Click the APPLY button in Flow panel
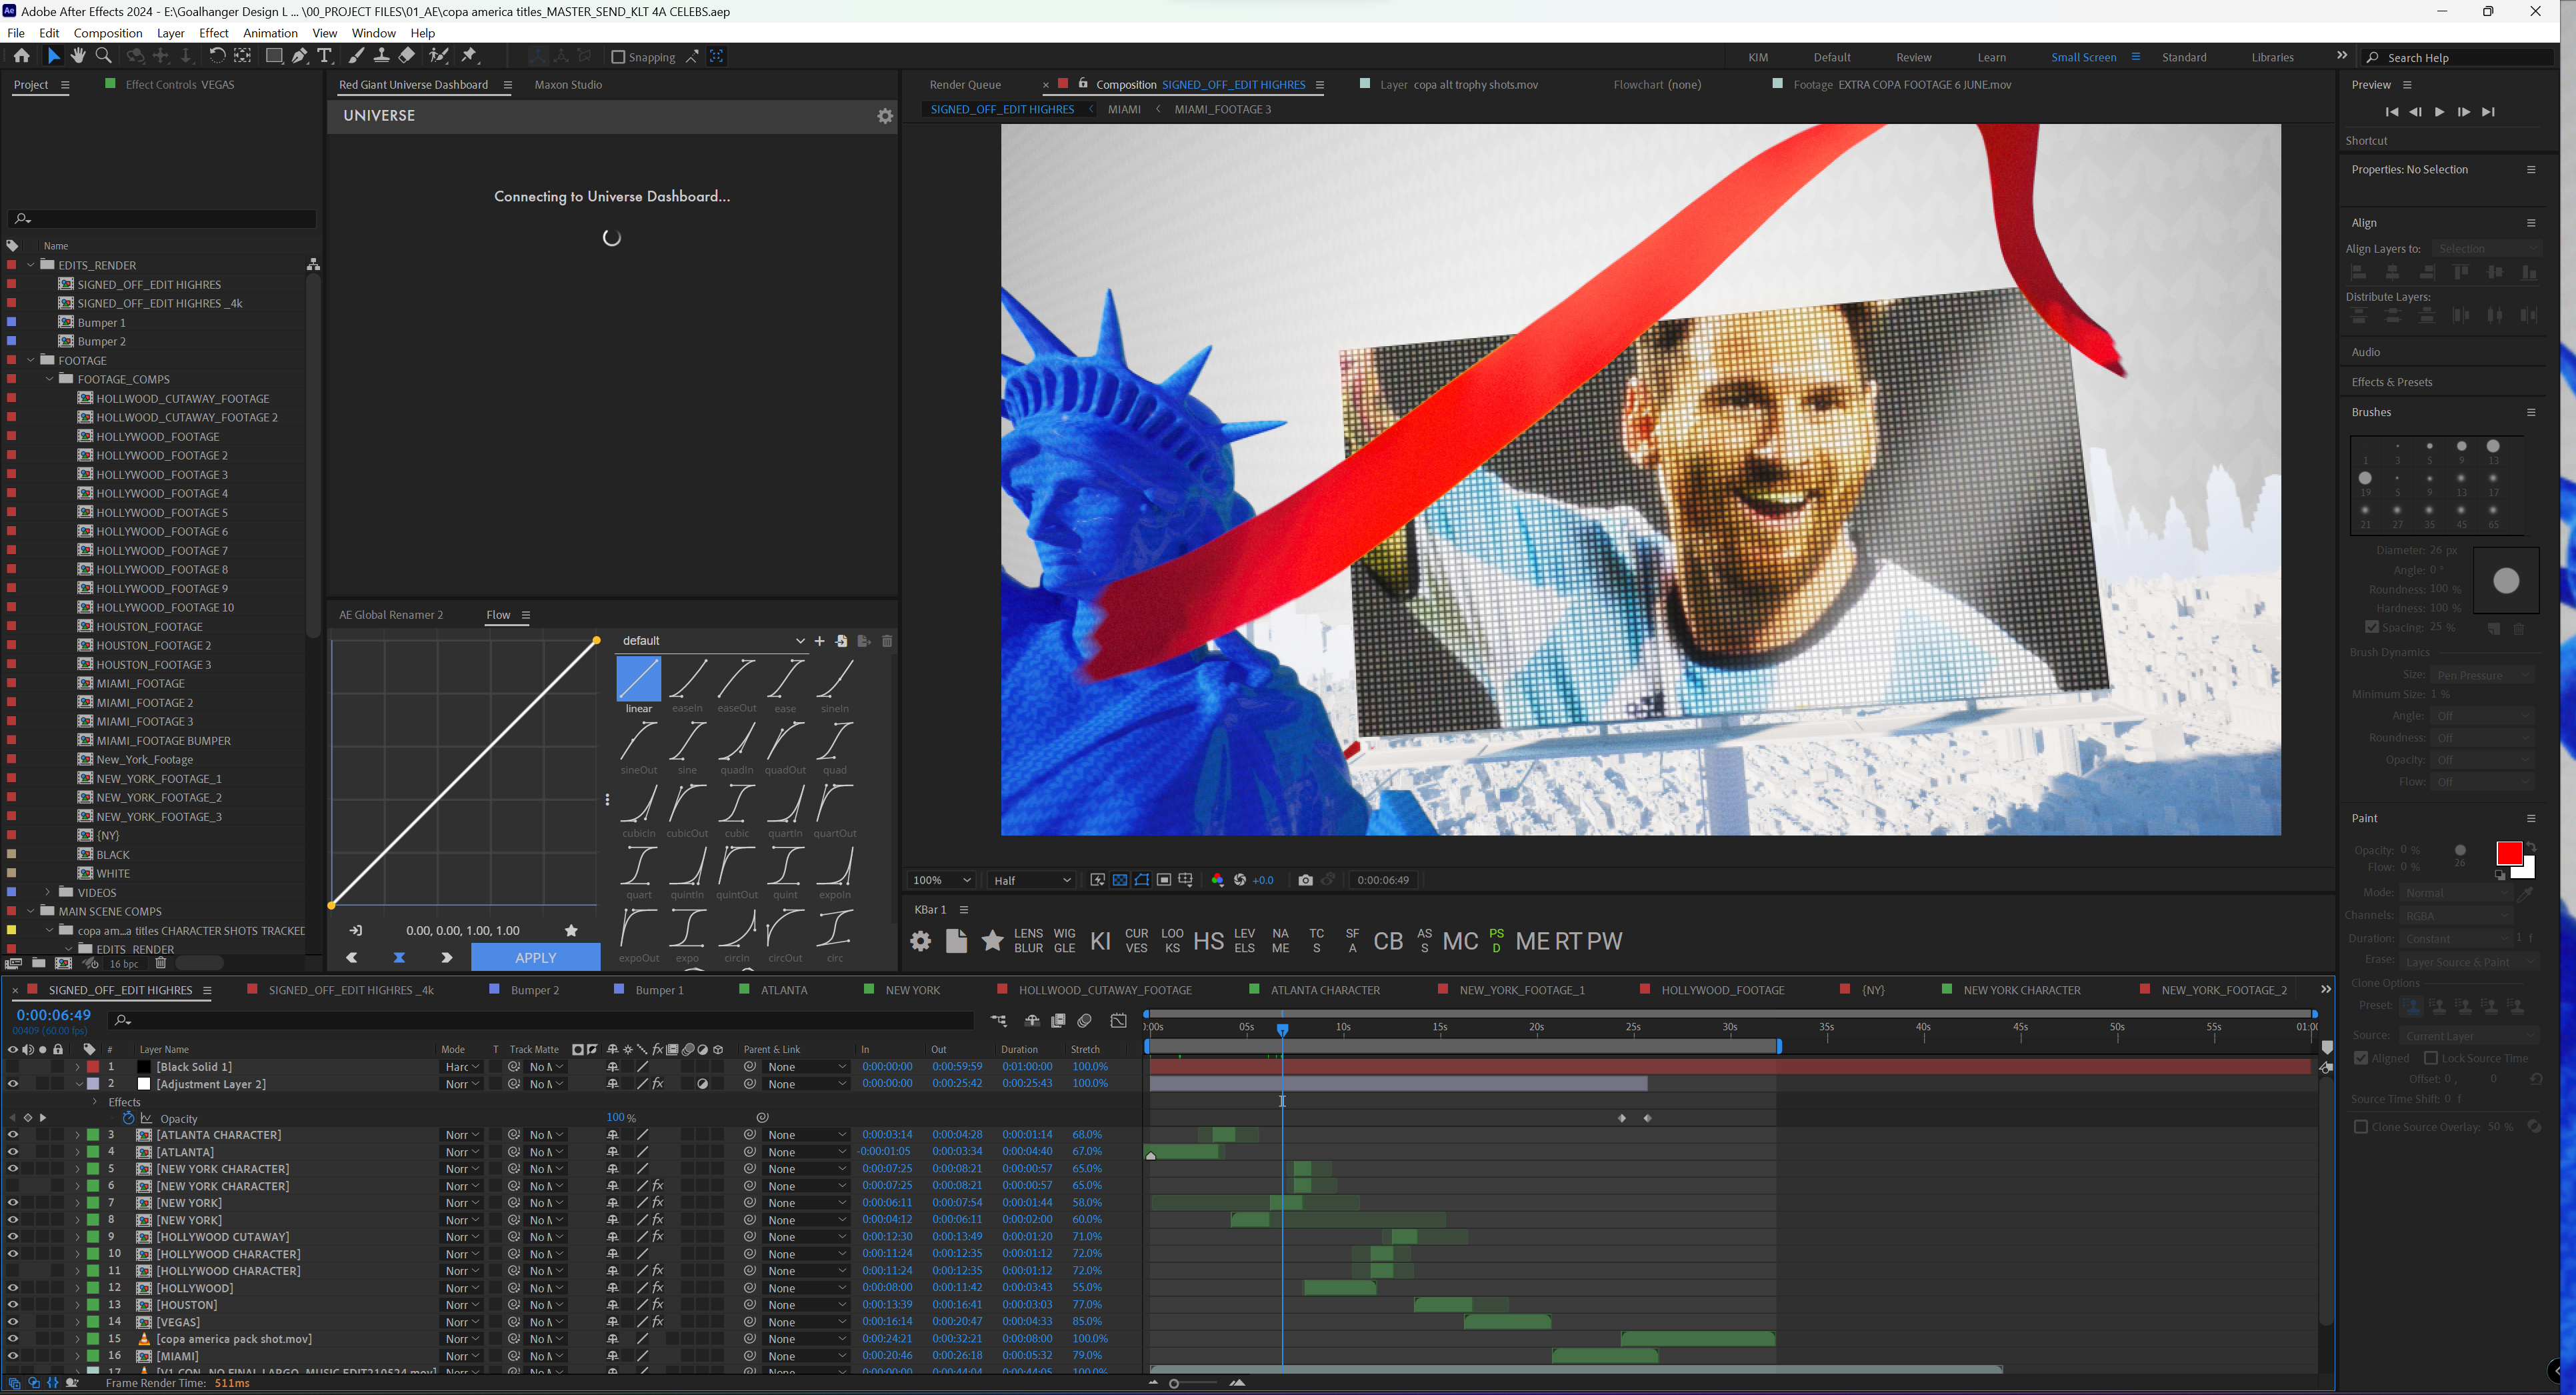2576x1395 pixels. pos(535,958)
